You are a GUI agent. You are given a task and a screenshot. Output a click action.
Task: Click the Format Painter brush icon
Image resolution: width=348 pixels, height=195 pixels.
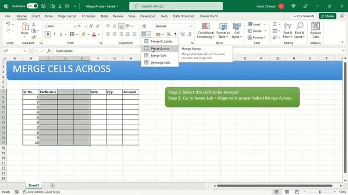pos(34,37)
